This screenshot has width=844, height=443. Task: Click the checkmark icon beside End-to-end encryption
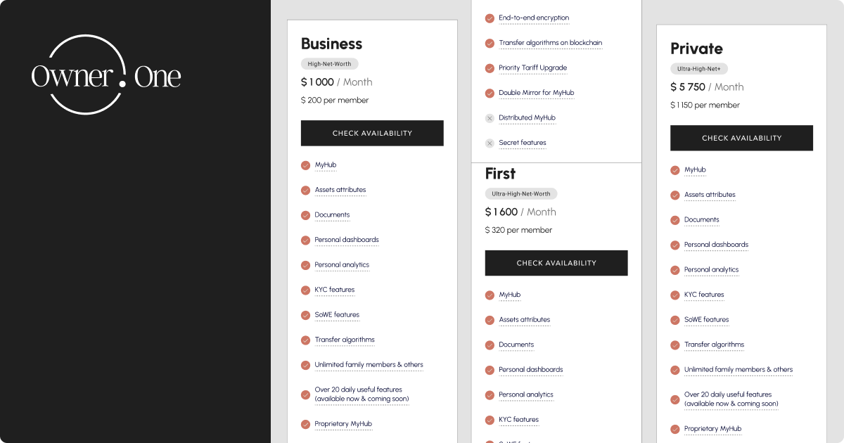[x=490, y=18]
